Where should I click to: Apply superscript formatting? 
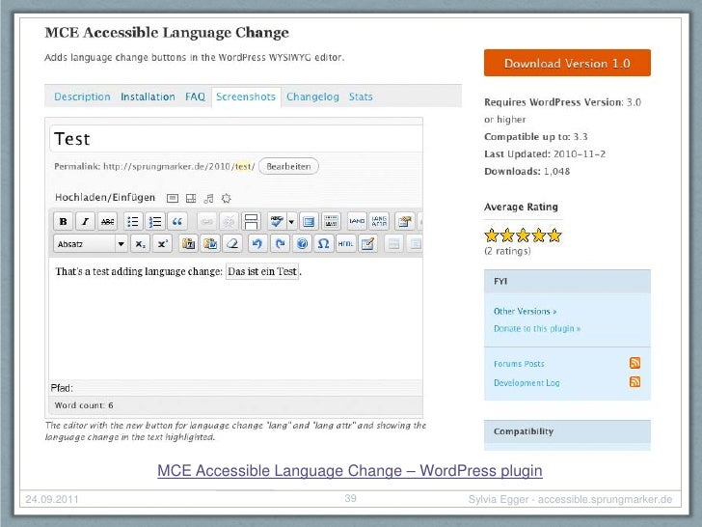(x=162, y=244)
